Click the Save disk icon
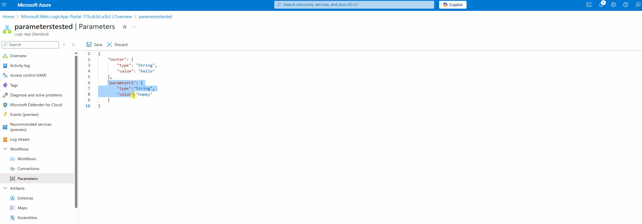 [x=89, y=45]
